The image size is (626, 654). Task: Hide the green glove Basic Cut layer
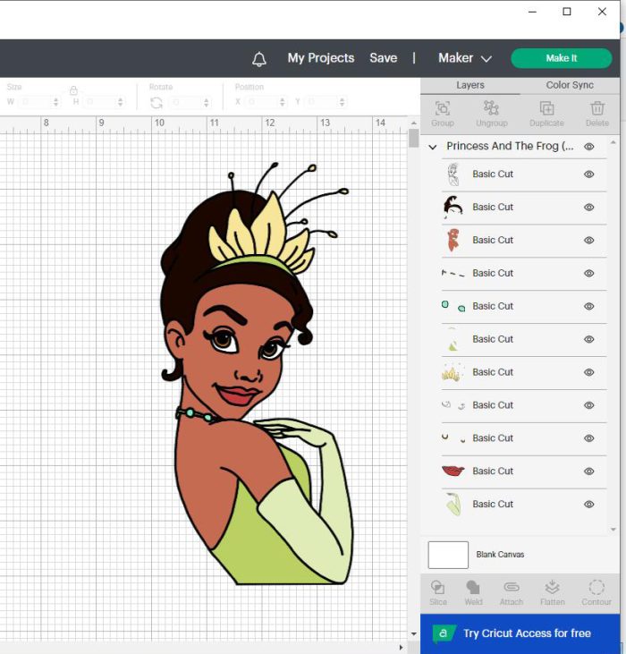tap(589, 505)
